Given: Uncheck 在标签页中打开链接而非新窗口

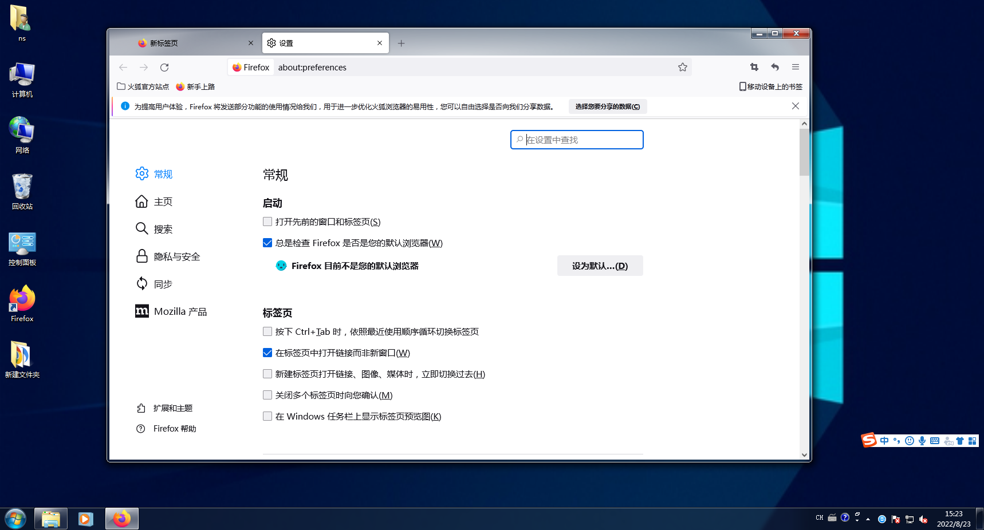Looking at the screenshot, I should click(267, 353).
